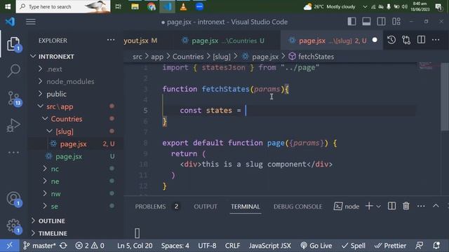The height and width of the screenshot is (252, 449).
Task: Show additional views ellipsis in activity bar
Action: 13,153
